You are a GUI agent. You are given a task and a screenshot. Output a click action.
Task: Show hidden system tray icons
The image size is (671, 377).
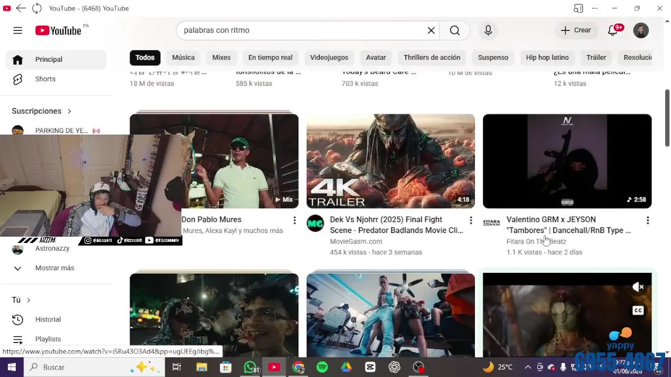tap(527, 368)
